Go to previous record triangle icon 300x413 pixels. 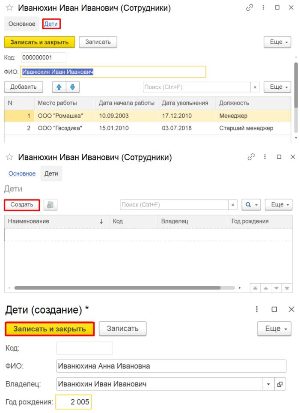coord(266,288)
